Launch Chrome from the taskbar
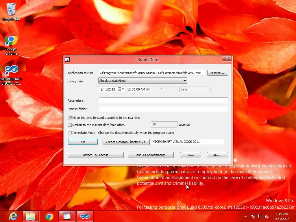Image resolution: width=296 pixels, height=222 pixels. pos(49,216)
